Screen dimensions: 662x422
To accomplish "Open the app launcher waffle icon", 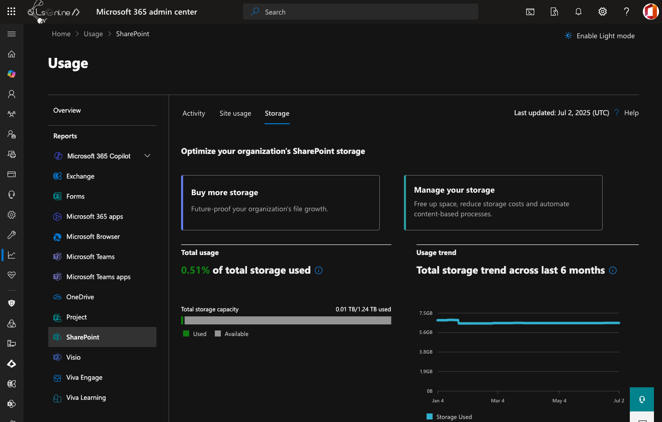I will (x=12, y=12).
